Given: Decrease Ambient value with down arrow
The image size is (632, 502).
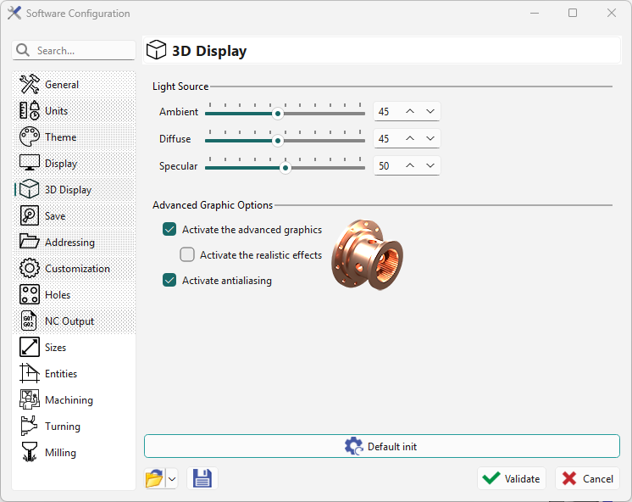Looking at the screenshot, I should pos(430,112).
